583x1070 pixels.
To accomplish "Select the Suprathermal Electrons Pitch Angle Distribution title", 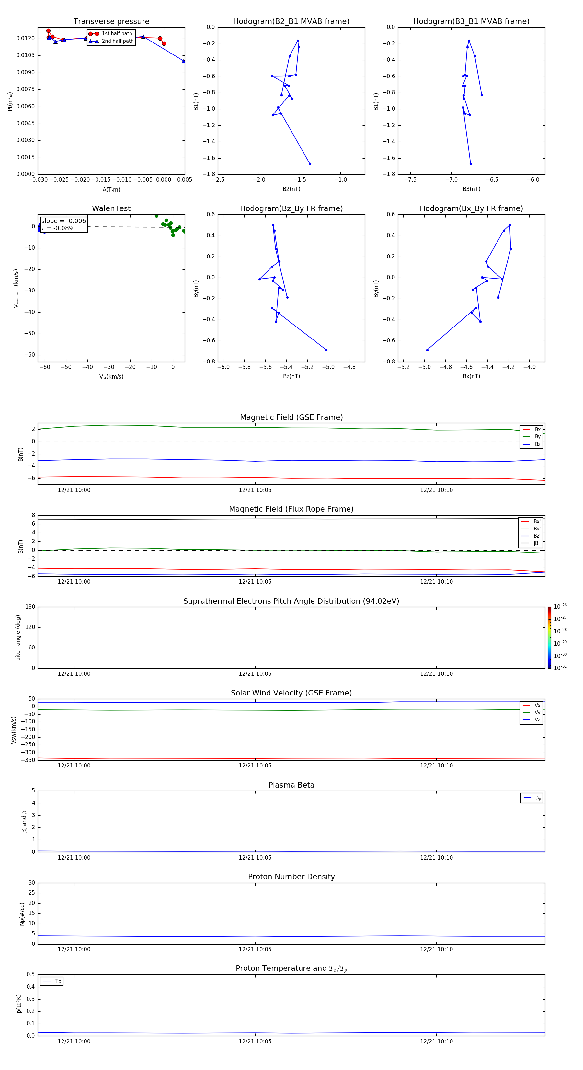I will pos(291,601).
